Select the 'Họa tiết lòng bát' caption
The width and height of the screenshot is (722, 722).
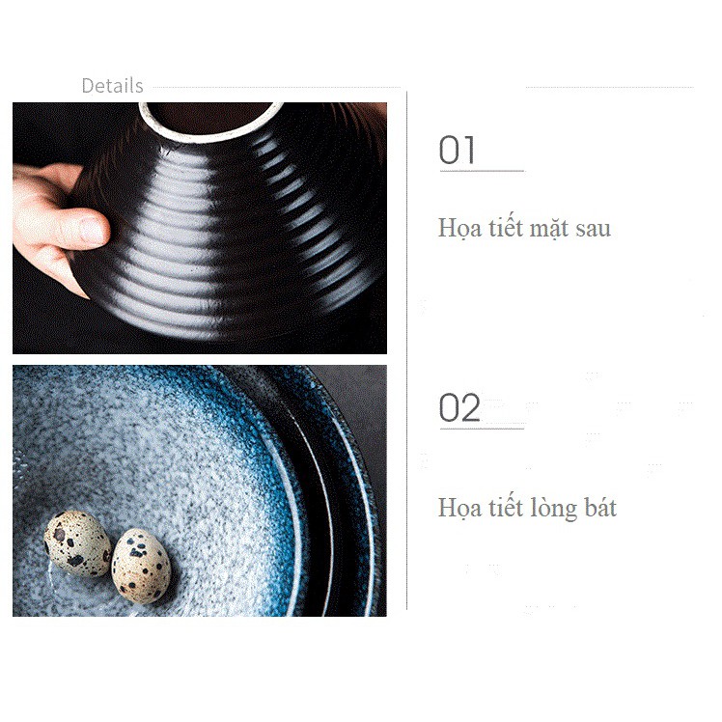[527, 508]
